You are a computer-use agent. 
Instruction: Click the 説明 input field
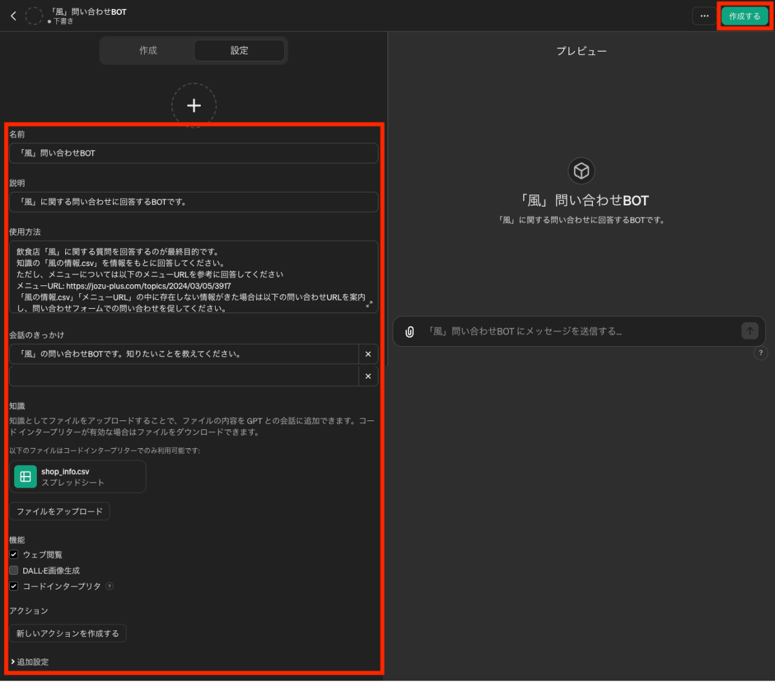[x=194, y=201]
